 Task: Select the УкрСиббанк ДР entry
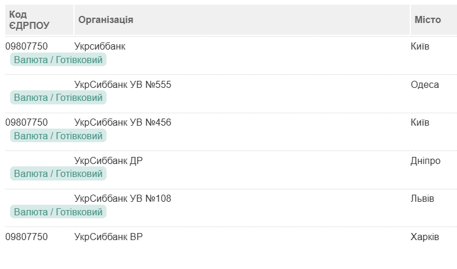click(x=108, y=160)
